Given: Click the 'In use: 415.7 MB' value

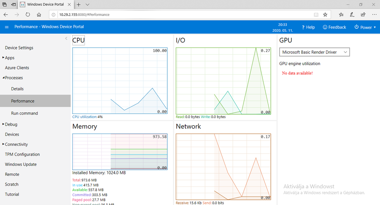Looking at the screenshot, I should click(x=85, y=185).
